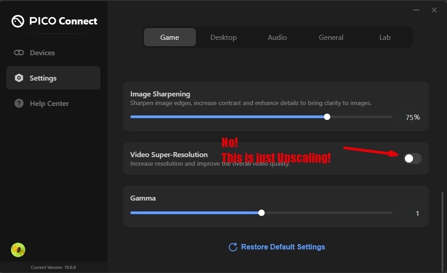Screen dimensions: 447x273
Task: Click the restore circular arrow icon
Action: (x=233, y=247)
